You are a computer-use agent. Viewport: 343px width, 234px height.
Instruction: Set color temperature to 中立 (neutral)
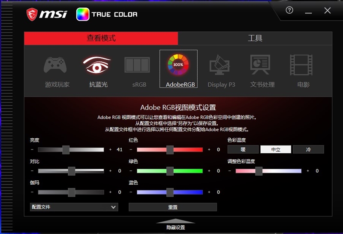point(276,149)
